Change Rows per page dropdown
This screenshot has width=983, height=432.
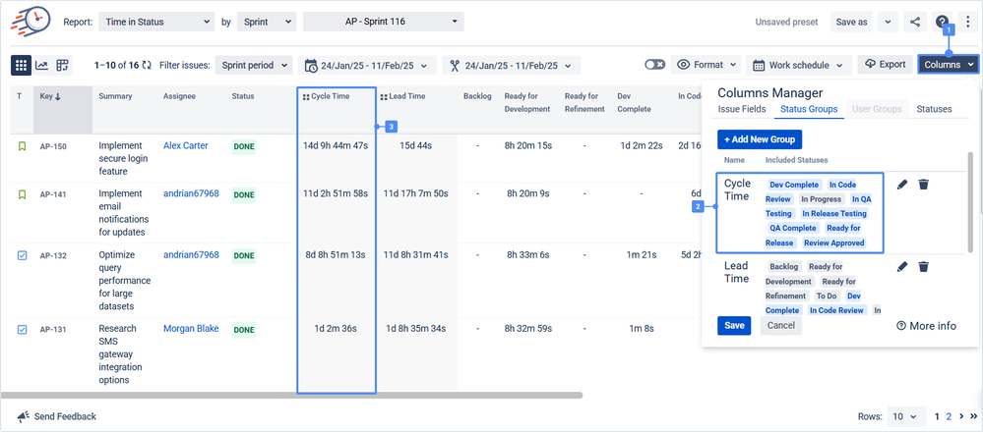(x=904, y=416)
